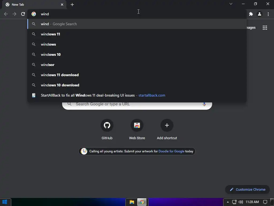Image resolution: width=274 pixels, height=206 pixels.
Task: Open the tab search chevron
Action: [x=231, y=4]
